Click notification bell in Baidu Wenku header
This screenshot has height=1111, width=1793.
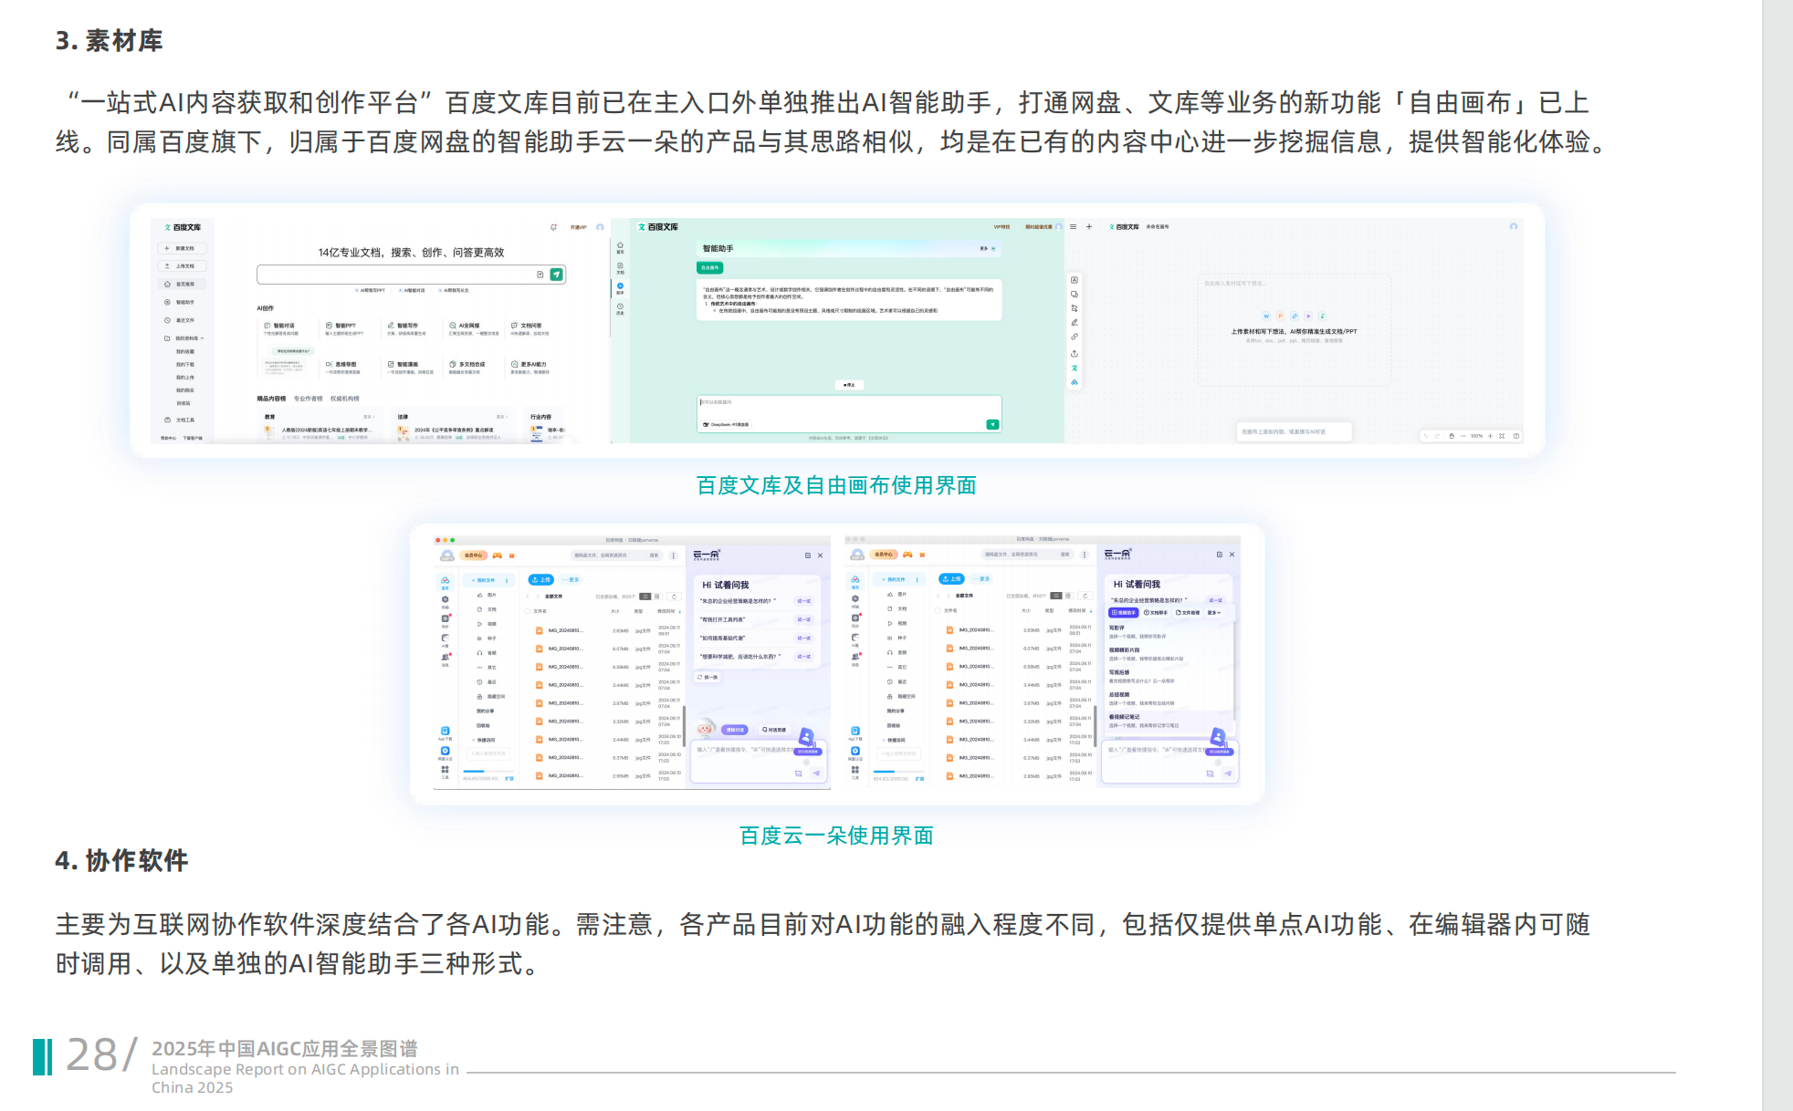coord(553,227)
